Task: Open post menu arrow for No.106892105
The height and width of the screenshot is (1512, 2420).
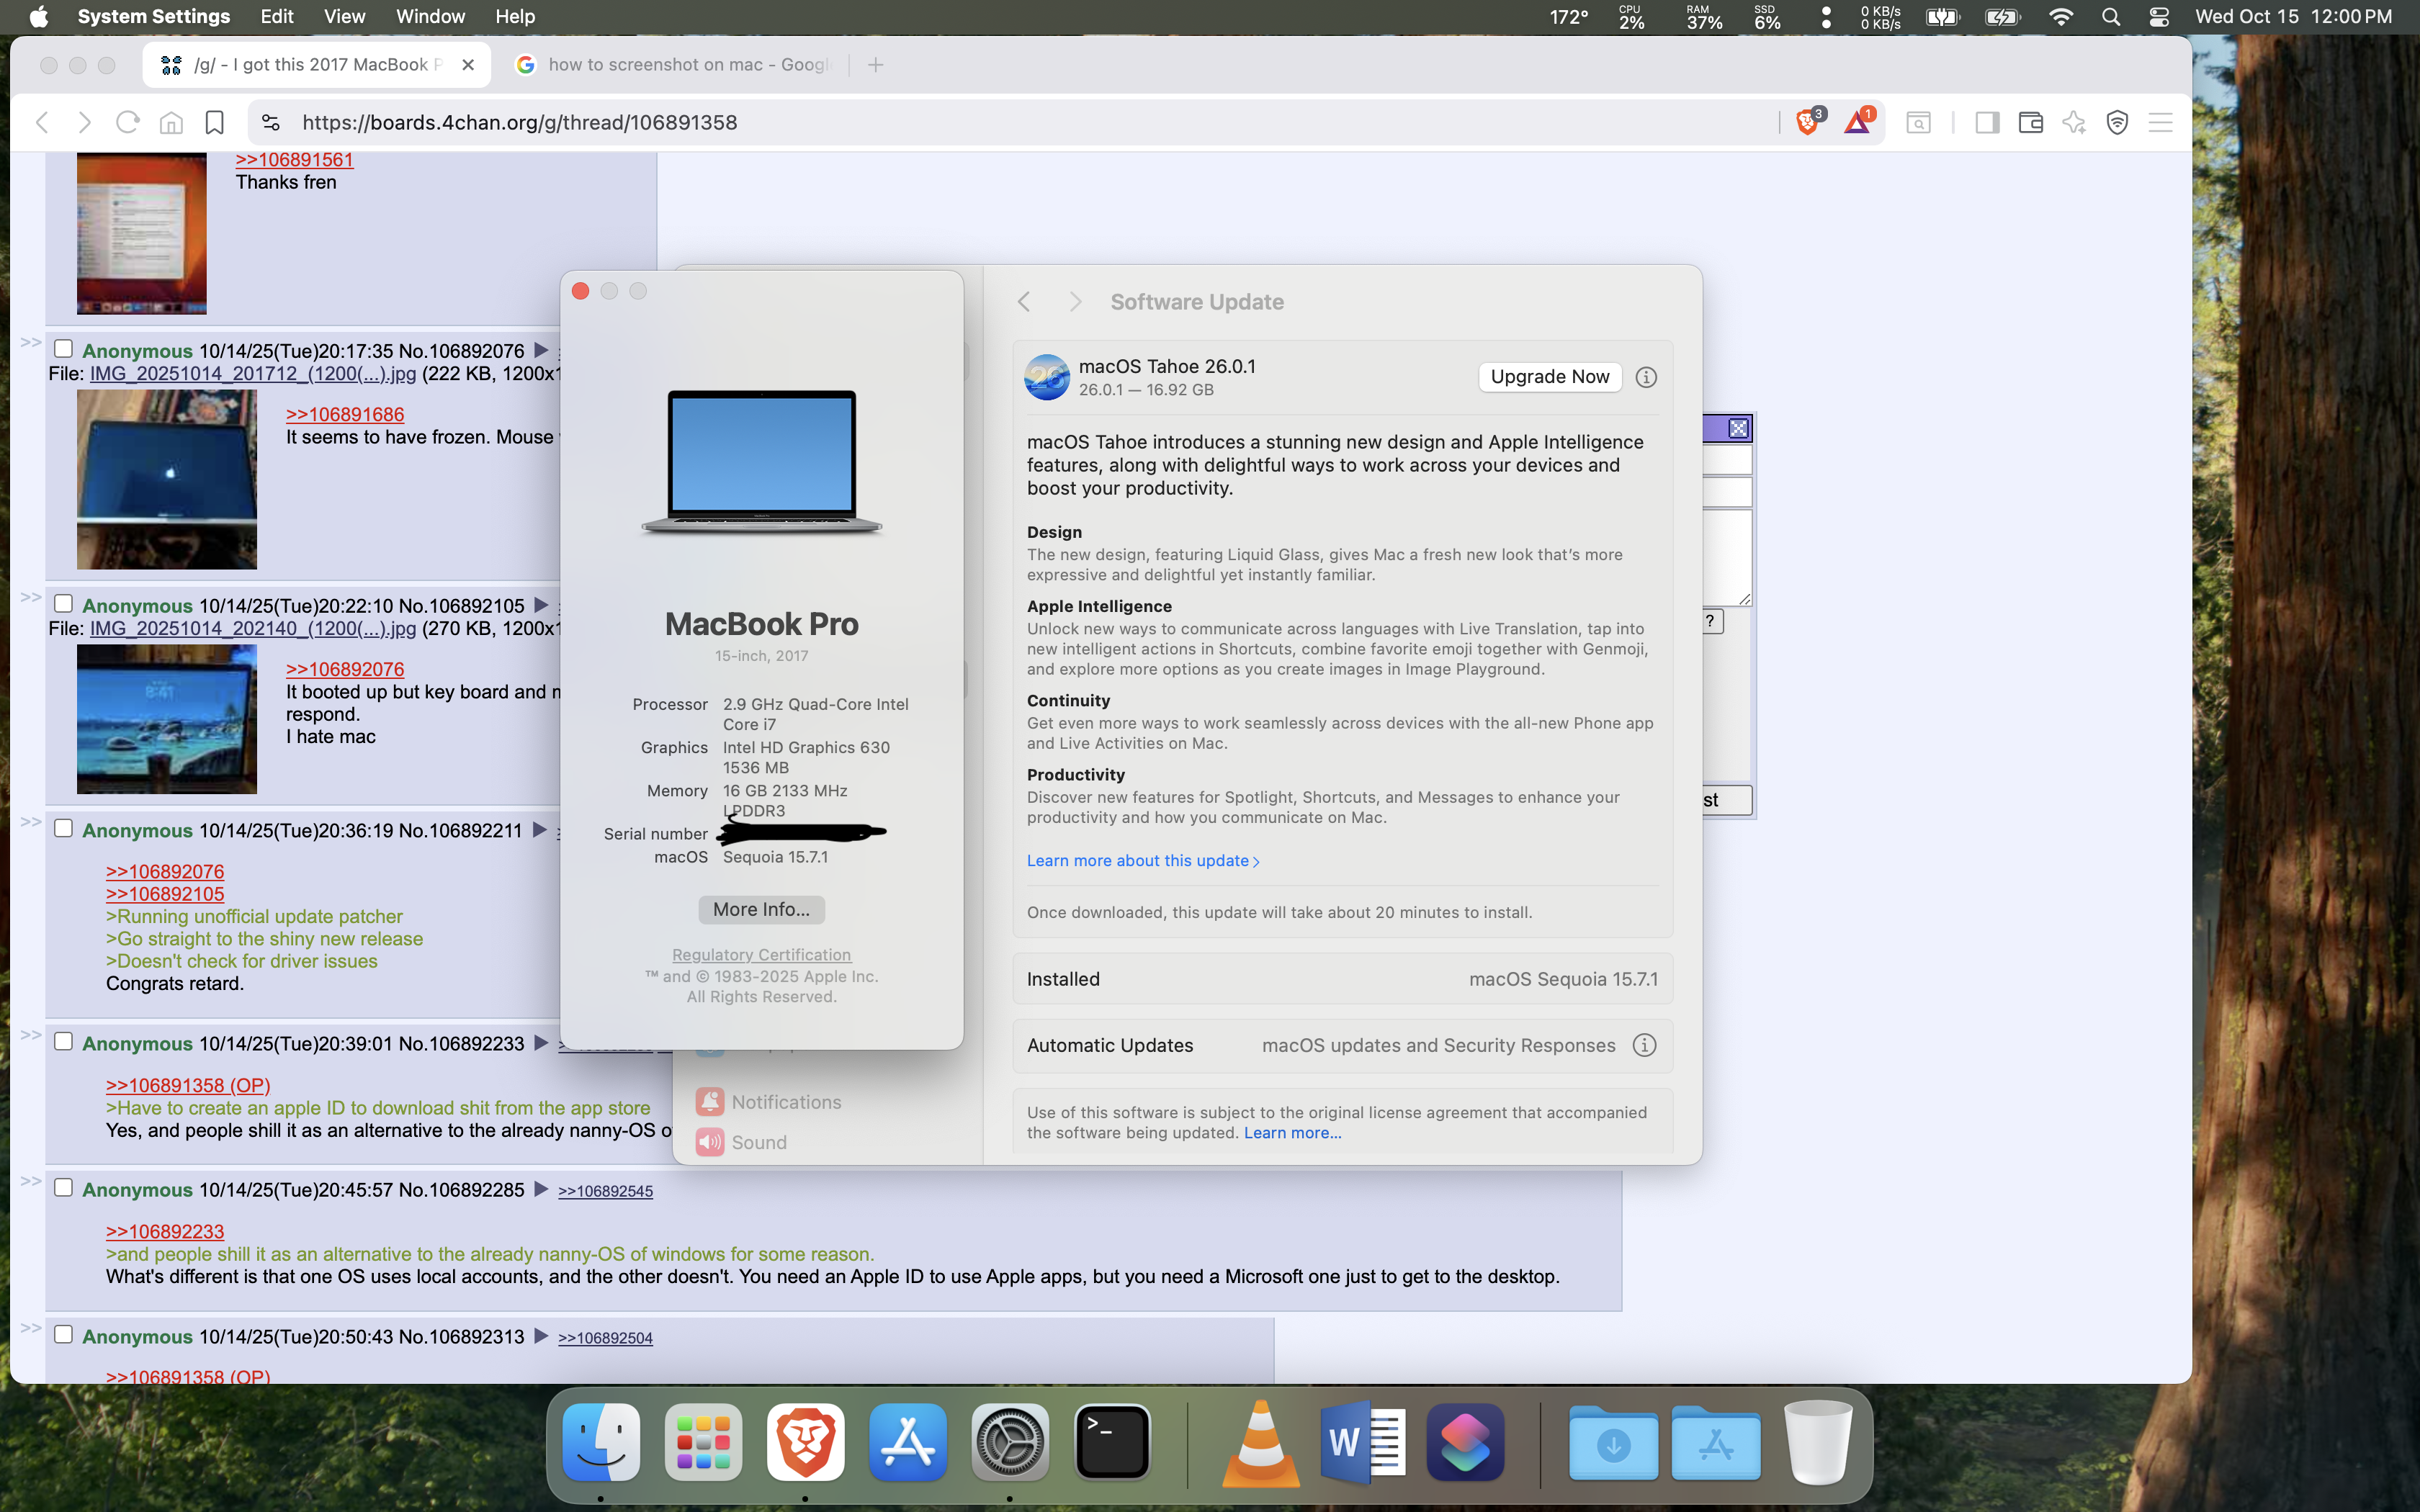Action: (x=541, y=605)
